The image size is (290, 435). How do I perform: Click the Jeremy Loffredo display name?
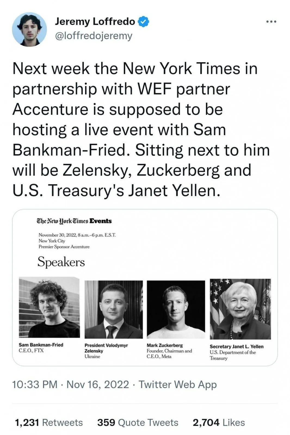click(95, 21)
